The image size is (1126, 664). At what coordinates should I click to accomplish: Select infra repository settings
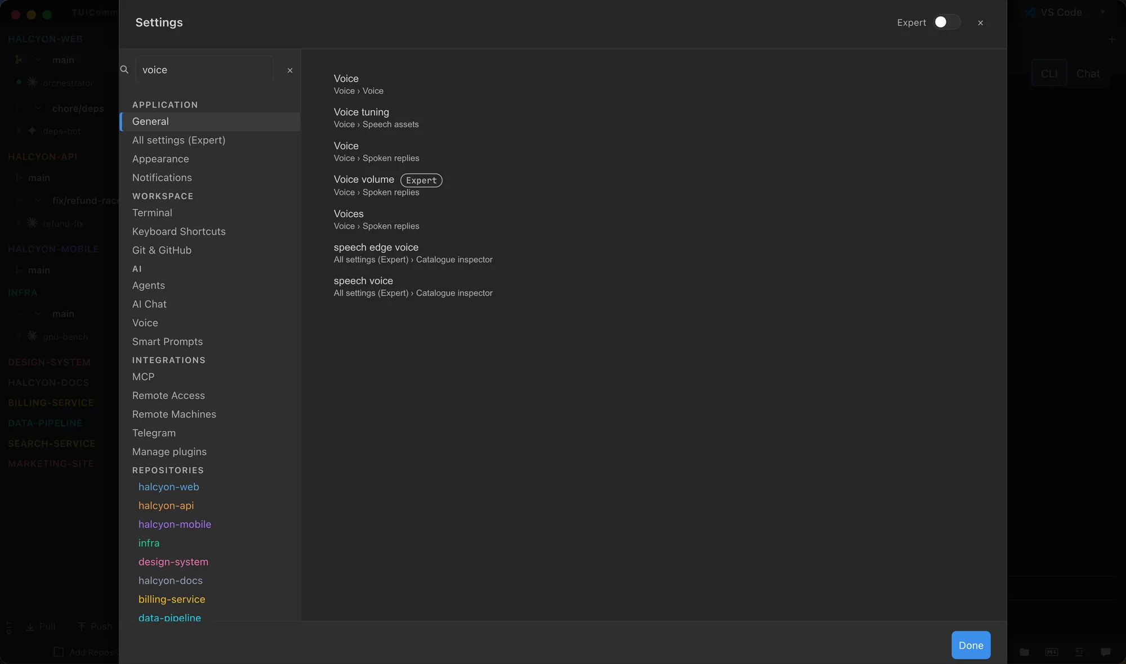tap(210, 543)
